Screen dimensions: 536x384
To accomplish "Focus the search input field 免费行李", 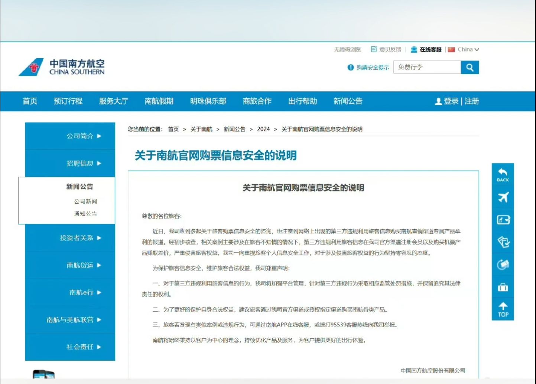I will pyautogui.click(x=427, y=67).
